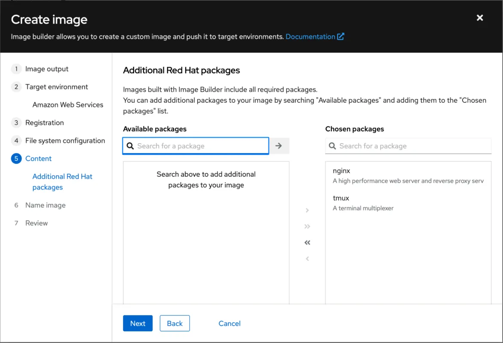Click the remove selected arrow icon
The image size is (503, 343).
[x=307, y=259]
